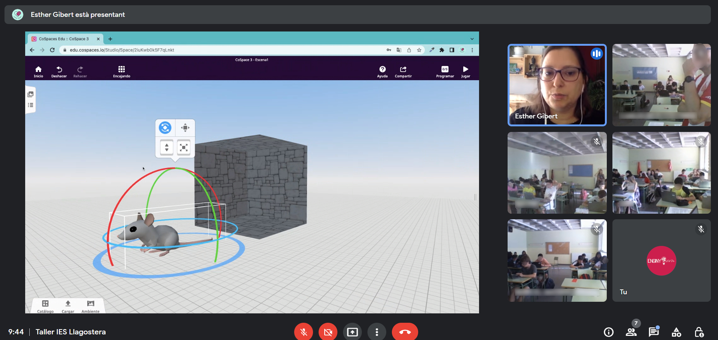Open the object list icon on left sidebar
718x340 pixels.
(30, 105)
